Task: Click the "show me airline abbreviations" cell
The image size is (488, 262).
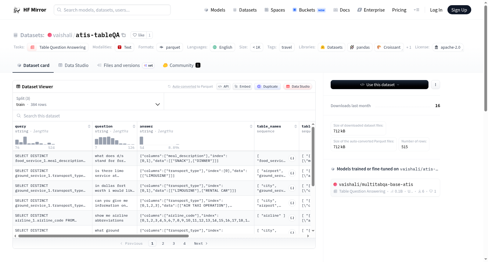Action: click(114, 218)
